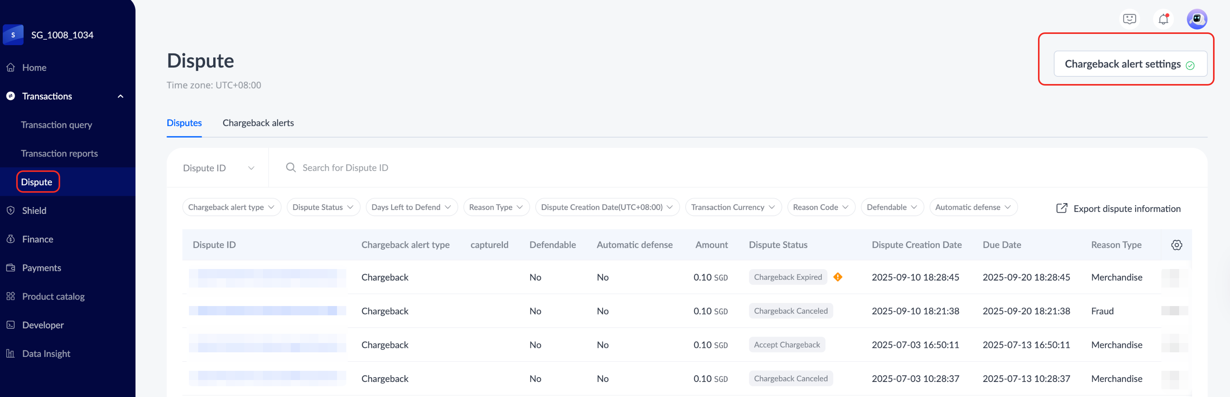This screenshot has height=397, width=1230.
Task: Open Finance in the sidebar
Action: tap(37, 239)
